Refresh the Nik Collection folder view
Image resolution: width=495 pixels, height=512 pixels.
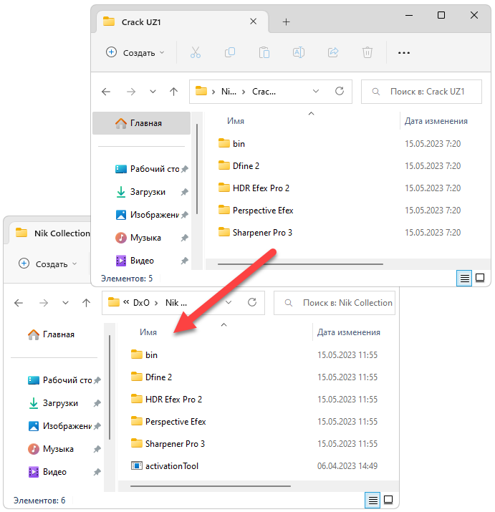(252, 302)
